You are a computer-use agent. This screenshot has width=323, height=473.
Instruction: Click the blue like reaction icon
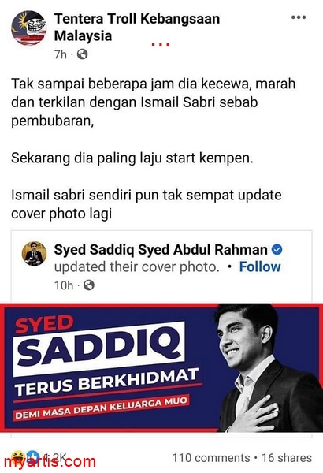[x=32, y=457]
